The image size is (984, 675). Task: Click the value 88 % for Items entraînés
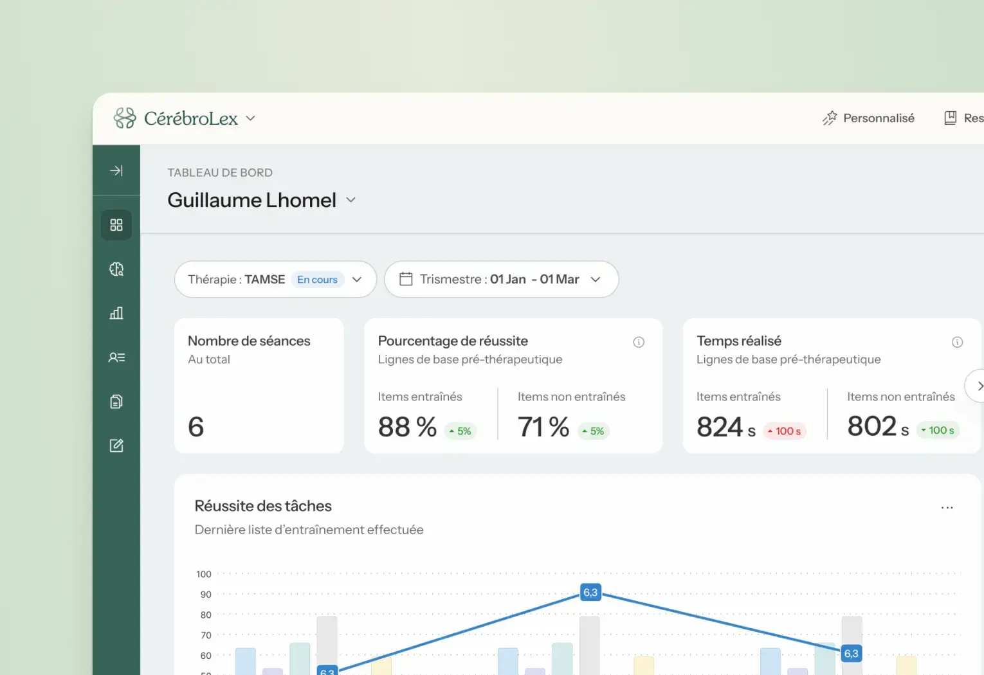click(407, 427)
